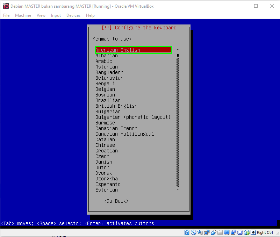
Task: Click the CPU virtualization status icon
Action: [x=240, y=232]
